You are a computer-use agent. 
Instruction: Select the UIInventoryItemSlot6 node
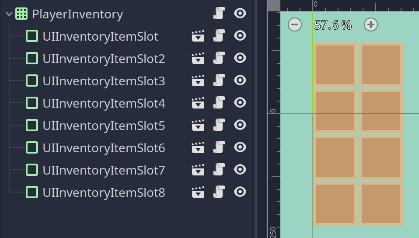(x=104, y=148)
